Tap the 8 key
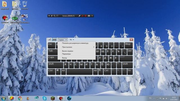The height and width of the screenshot is (101, 180). click(x=101, y=45)
